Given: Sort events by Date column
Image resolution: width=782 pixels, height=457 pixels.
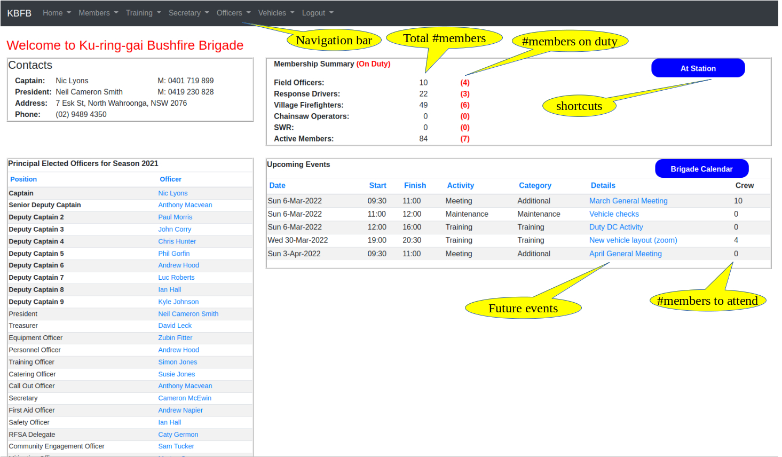Looking at the screenshot, I should coord(277,185).
